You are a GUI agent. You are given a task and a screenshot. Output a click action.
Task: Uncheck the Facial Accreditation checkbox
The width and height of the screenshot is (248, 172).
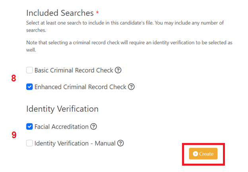[x=29, y=126]
